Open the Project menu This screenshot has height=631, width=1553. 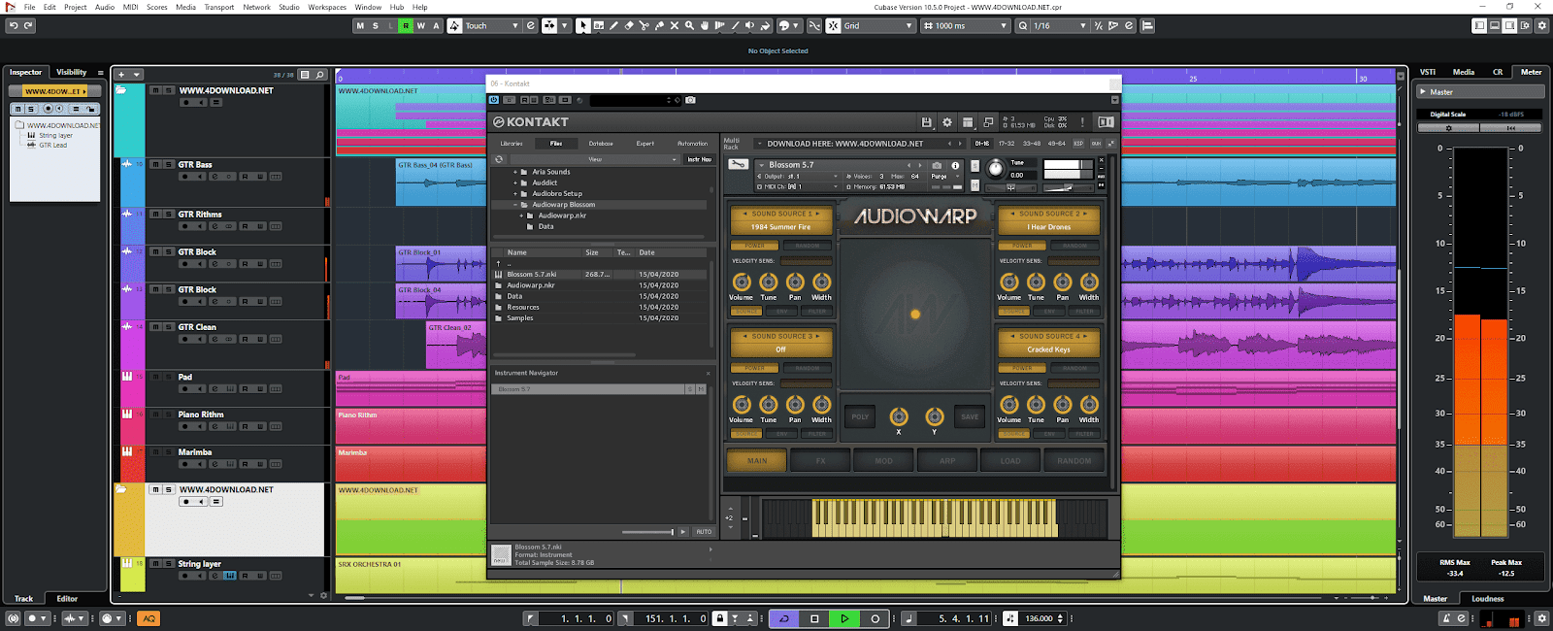click(75, 7)
